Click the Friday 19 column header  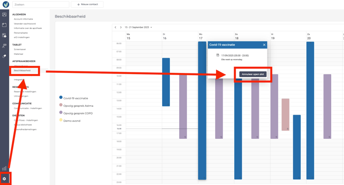288,36
